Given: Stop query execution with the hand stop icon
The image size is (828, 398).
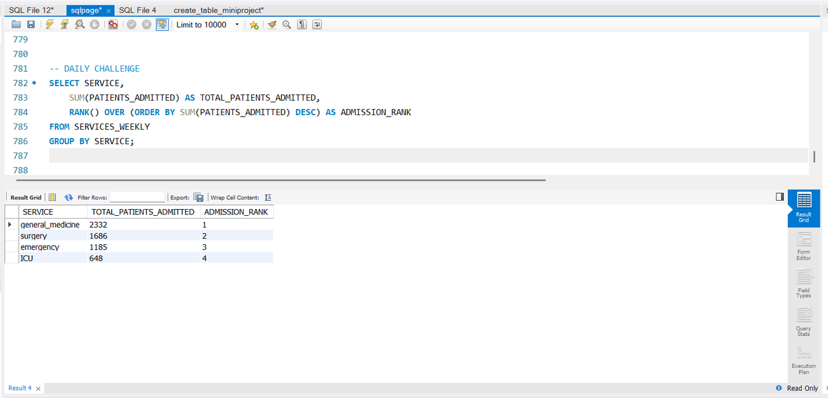Looking at the screenshot, I should click(x=95, y=25).
